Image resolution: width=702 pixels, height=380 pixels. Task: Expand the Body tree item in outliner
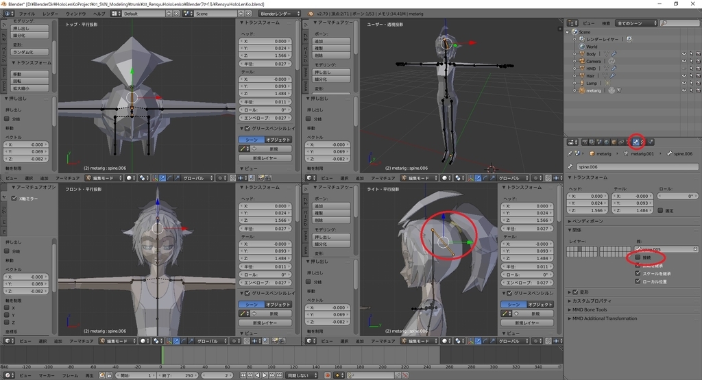[x=574, y=53]
